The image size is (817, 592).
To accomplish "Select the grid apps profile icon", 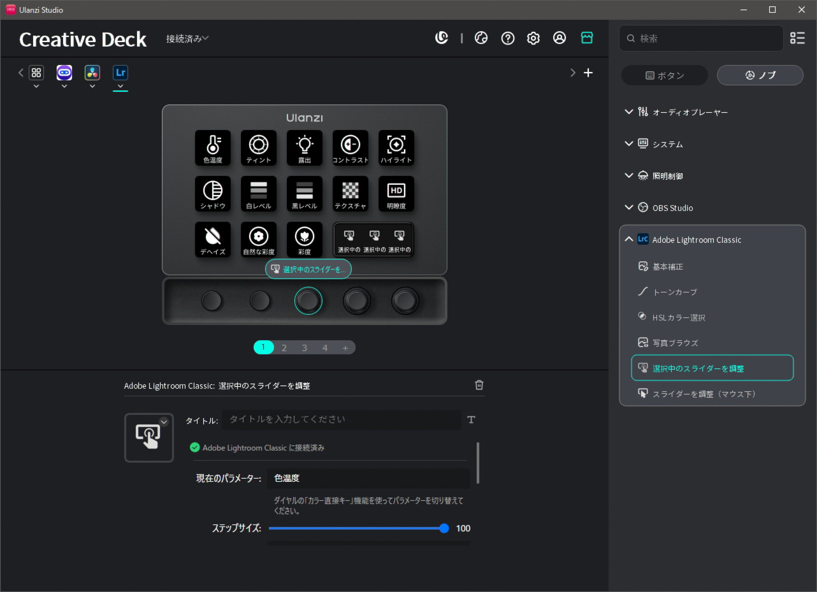I will tap(36, 73).
